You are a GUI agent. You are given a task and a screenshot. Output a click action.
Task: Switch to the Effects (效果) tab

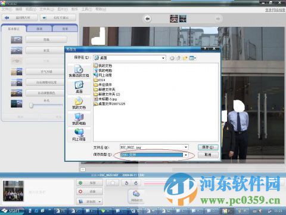click(x=65, y=29)
